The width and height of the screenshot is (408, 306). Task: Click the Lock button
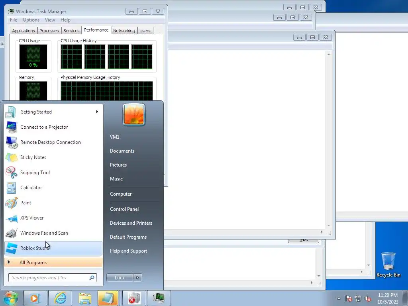[120, 278]
